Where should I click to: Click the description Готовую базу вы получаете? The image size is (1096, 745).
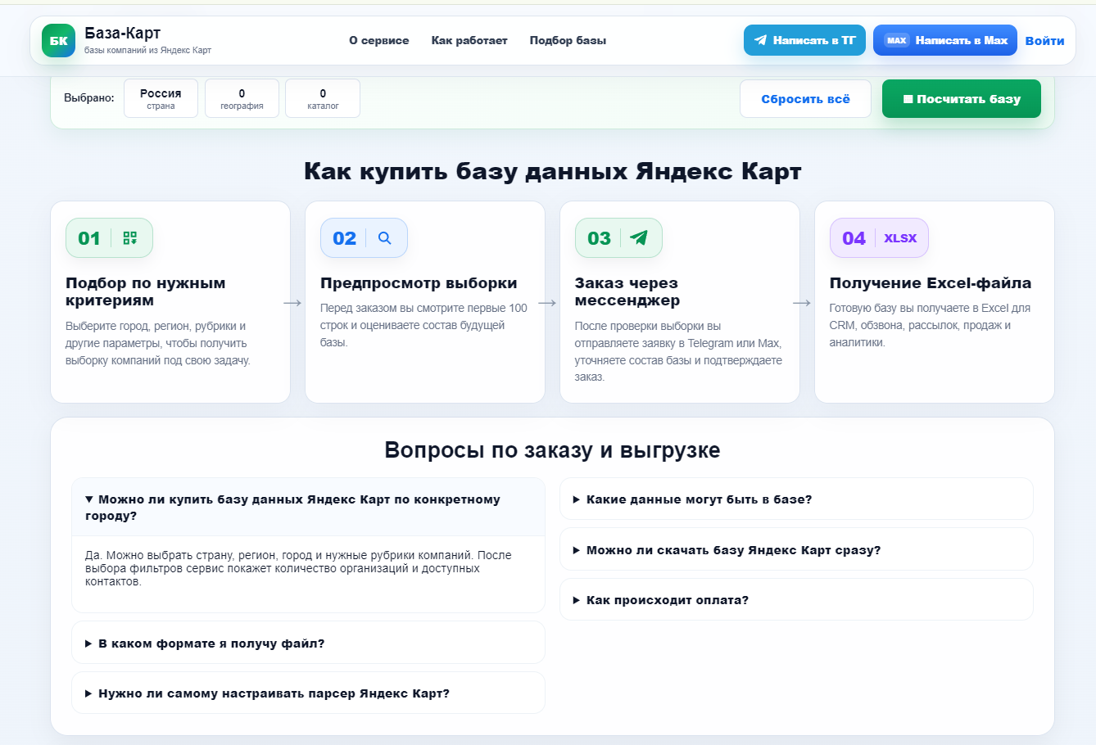[x=930, y=325]
